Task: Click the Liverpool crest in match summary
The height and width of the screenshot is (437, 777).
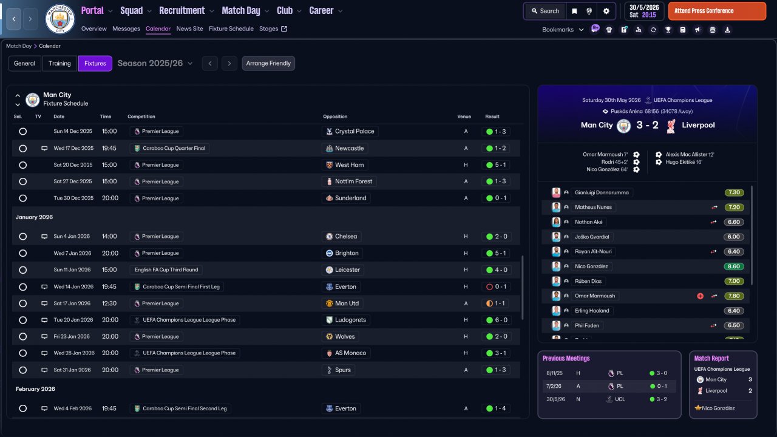Action: [x=671, y=126]
